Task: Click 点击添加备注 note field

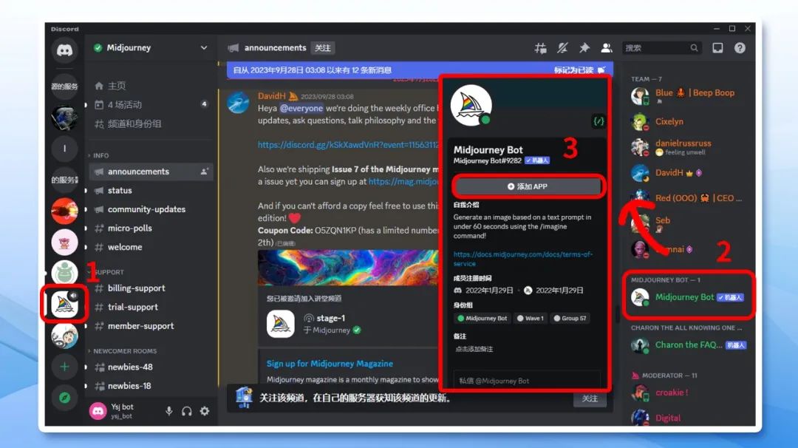Action: (474, 349)
